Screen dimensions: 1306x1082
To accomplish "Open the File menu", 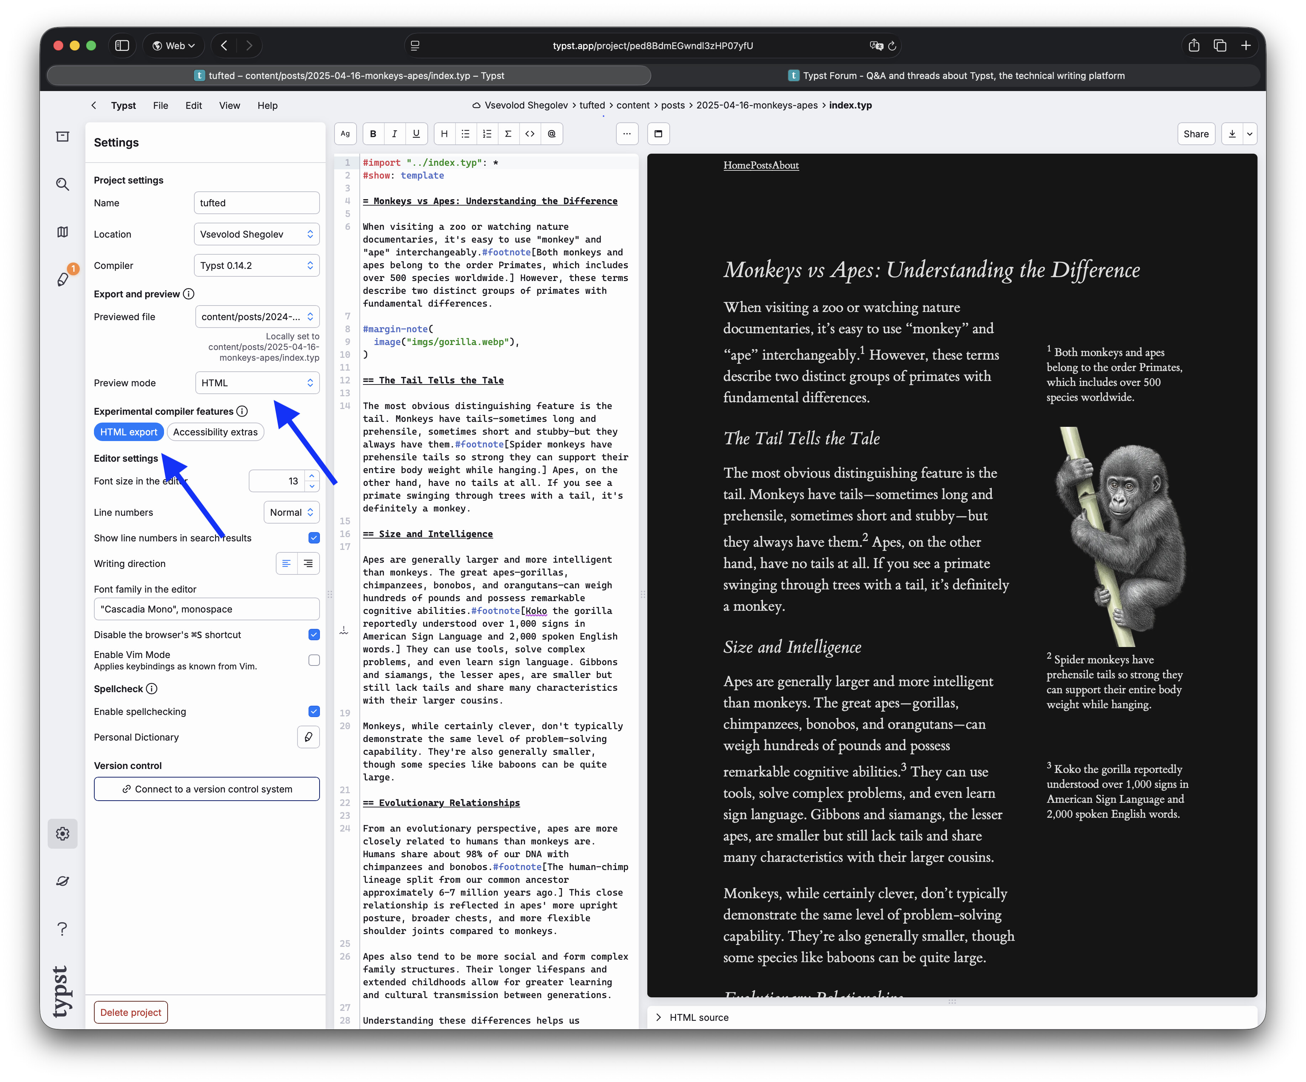I will (160, 106).
